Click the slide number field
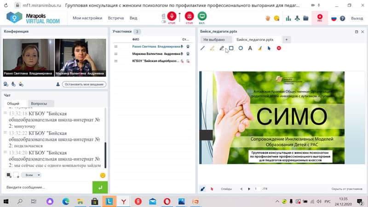The height and width of the screenshot is (207, 368). pos(257,189)
